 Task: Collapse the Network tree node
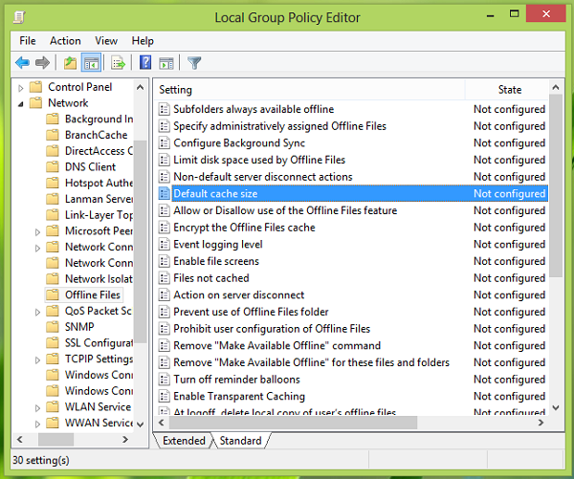click(x=20, y=104)
